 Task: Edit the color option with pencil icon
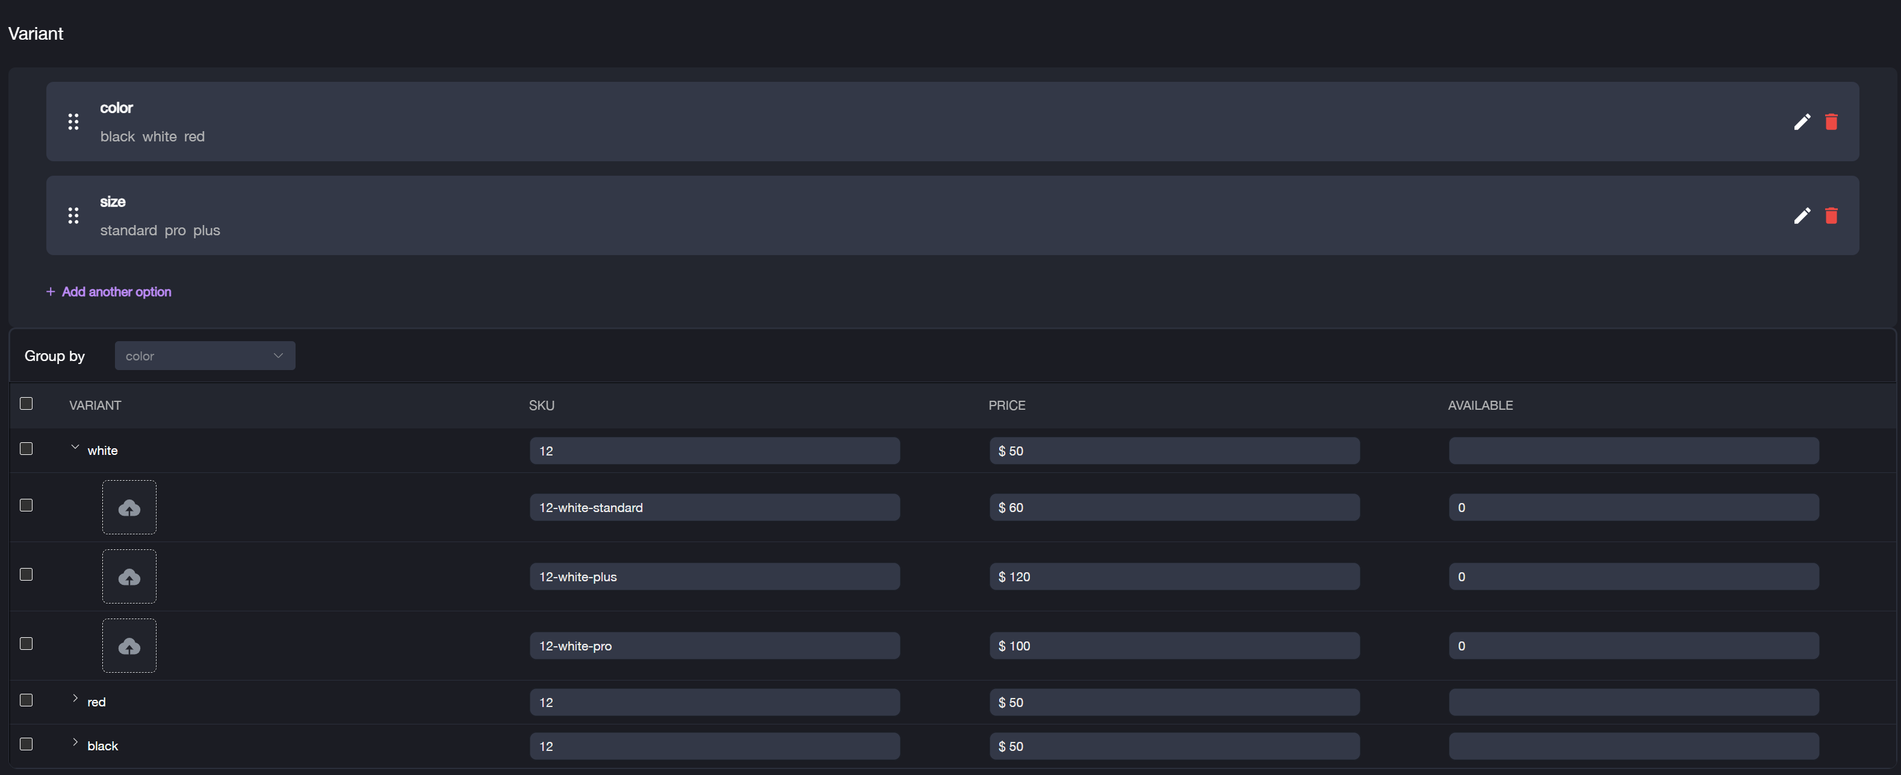pos(1801,122)
